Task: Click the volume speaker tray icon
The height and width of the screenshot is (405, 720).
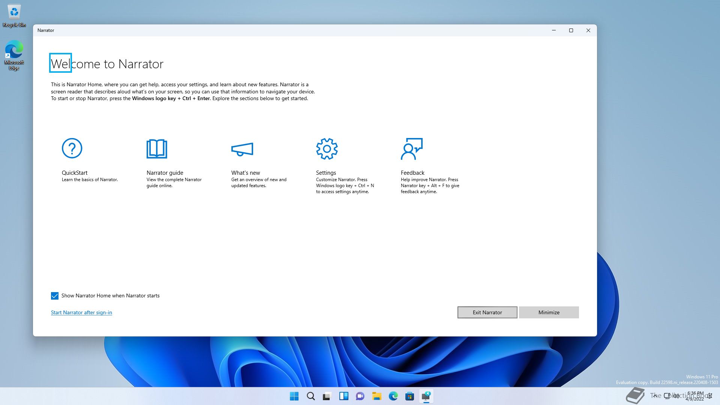Action: click(676, 396)
